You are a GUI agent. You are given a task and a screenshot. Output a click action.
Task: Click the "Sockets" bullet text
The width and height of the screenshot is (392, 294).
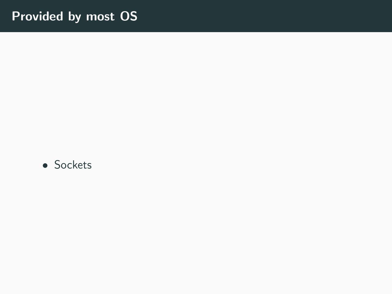click(73, 165)
